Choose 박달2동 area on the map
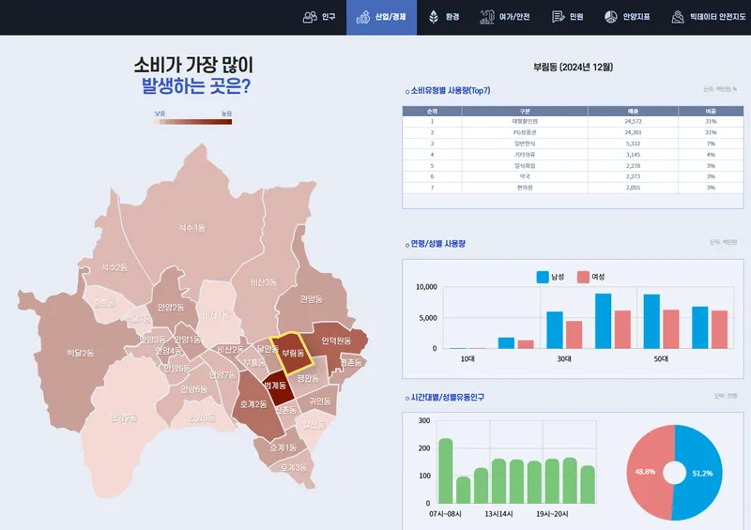 [x=81, y=354]
